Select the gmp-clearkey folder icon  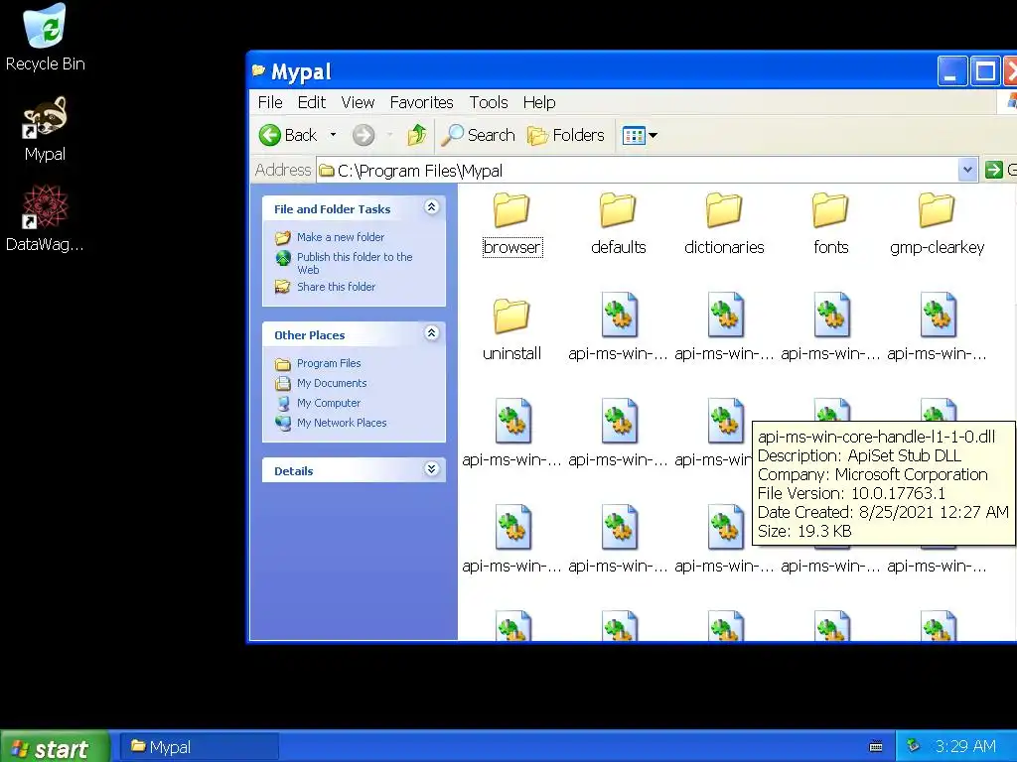pos(938,210)
